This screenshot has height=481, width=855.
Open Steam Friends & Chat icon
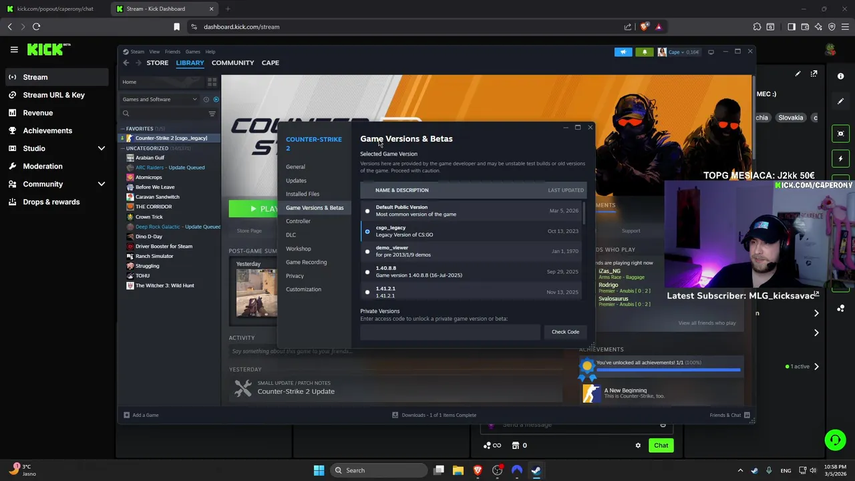(x=747, y=415)
